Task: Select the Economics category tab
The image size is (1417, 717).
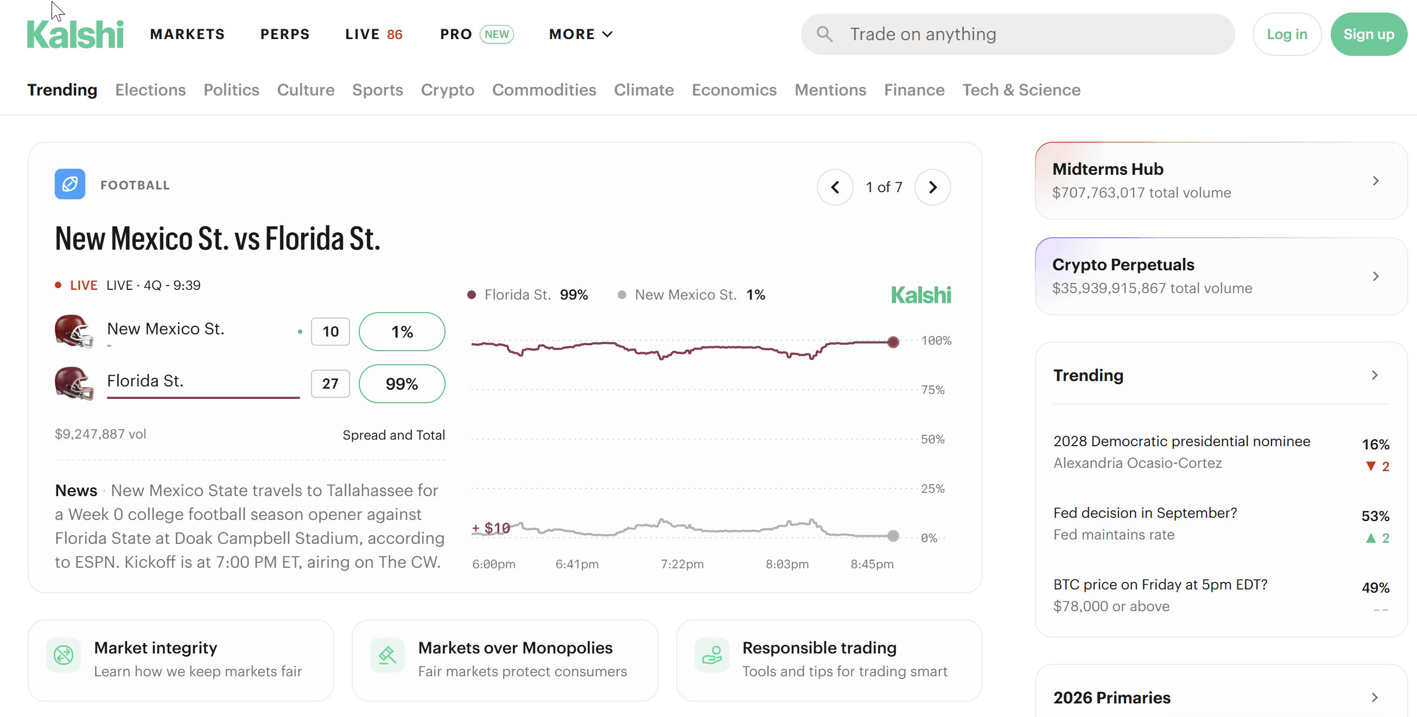Action: pyautogui.click(x=734, y=90)
